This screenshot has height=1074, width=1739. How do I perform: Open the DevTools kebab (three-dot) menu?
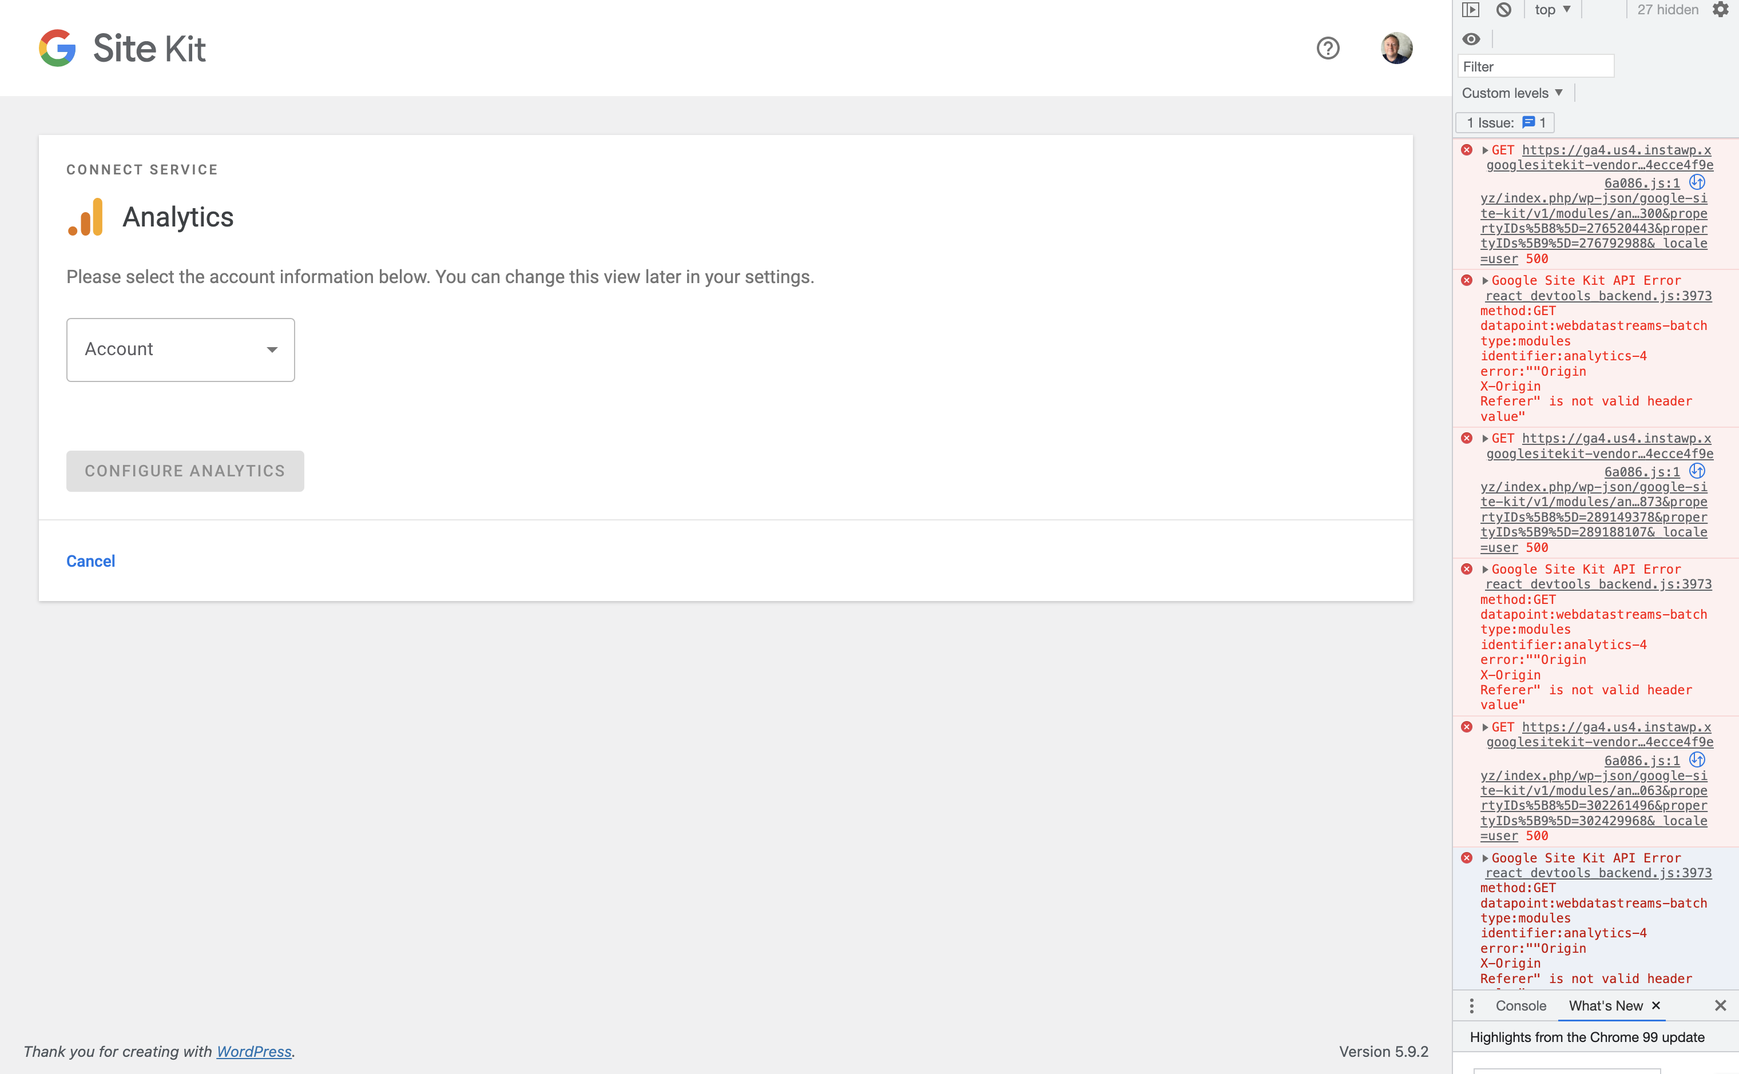[1472, 1006]
